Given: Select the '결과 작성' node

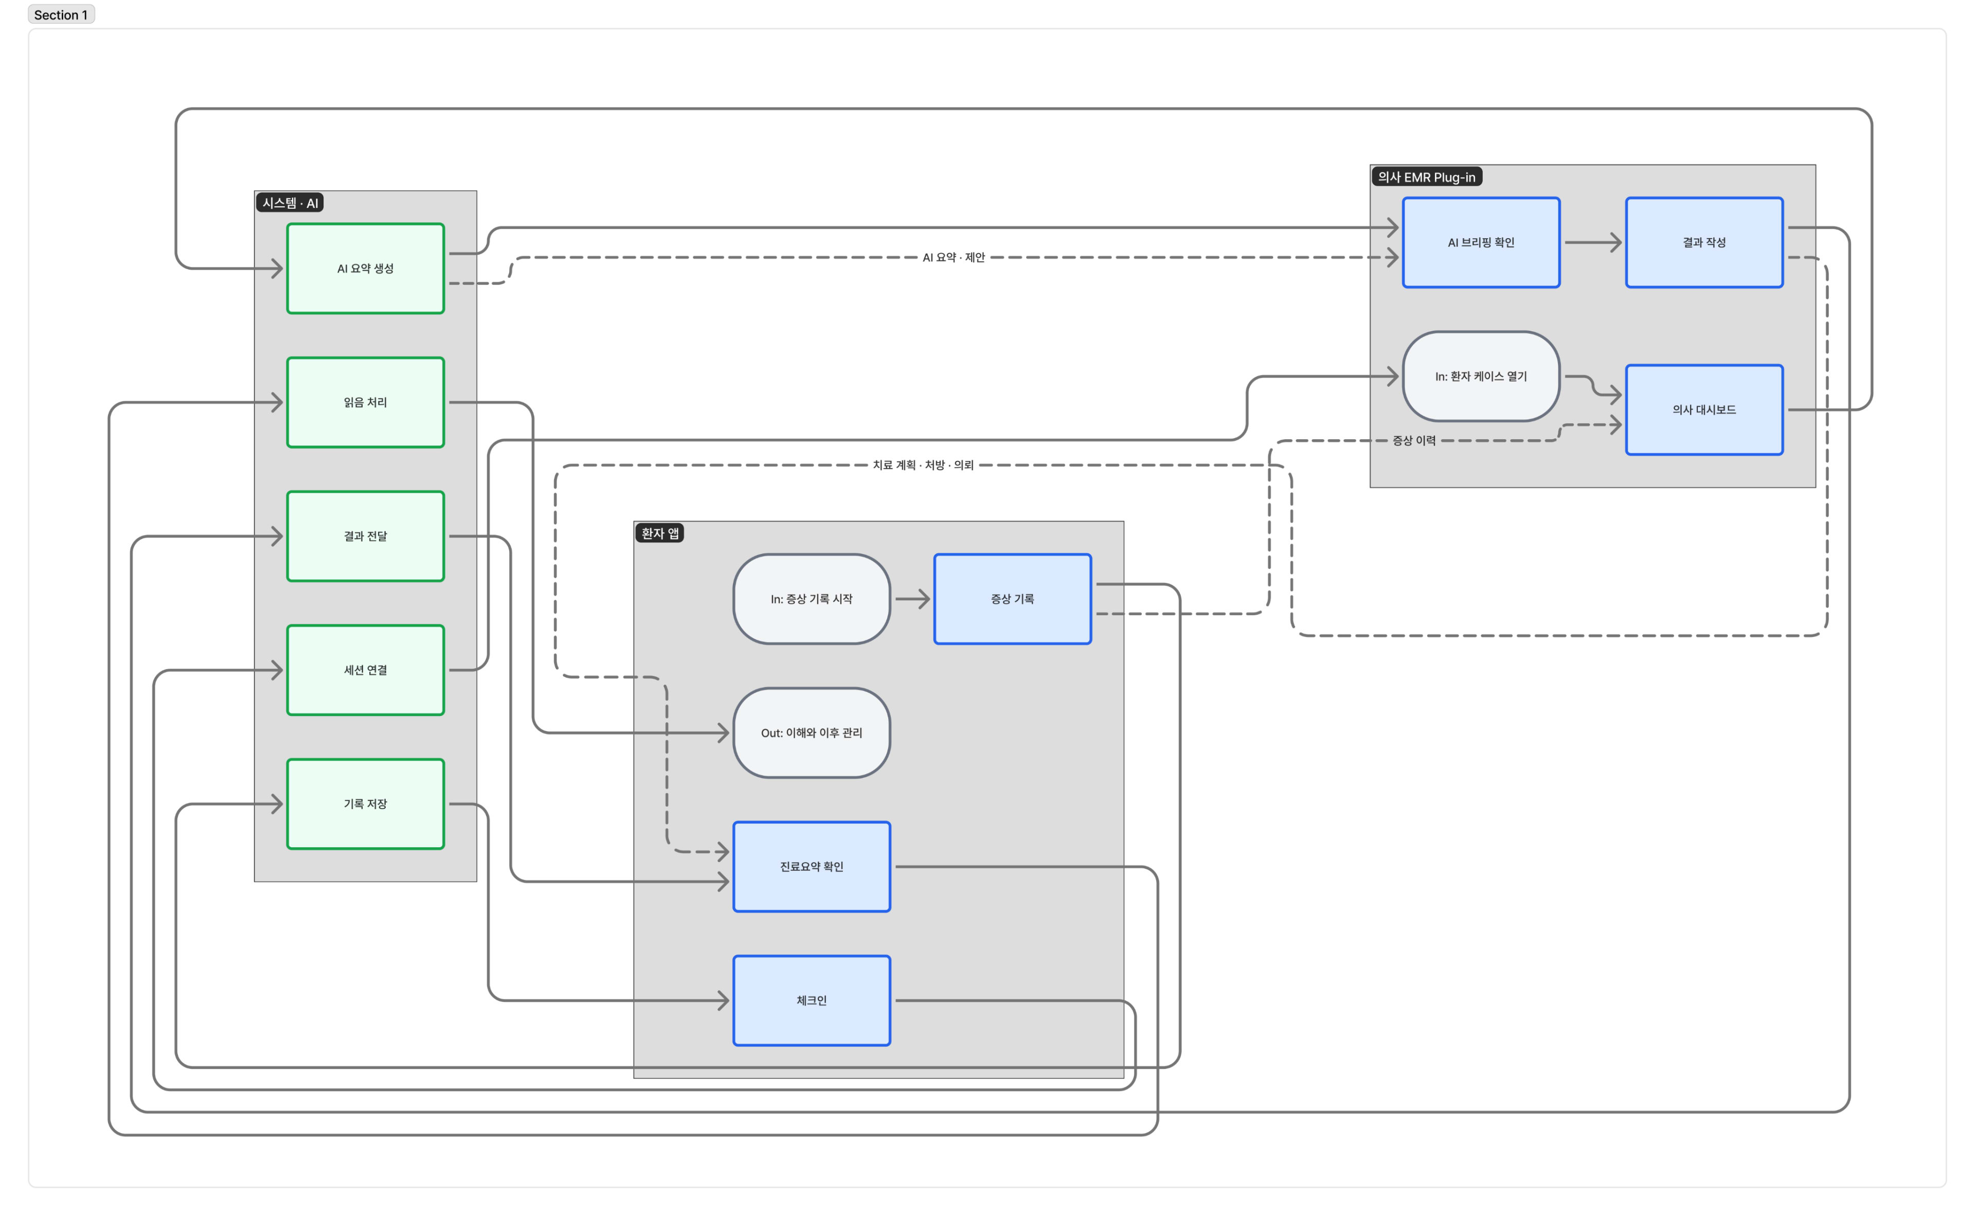Looking at the screenshot, I should coord(1704,243).
